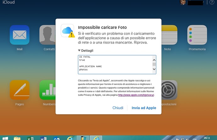217x140 pixels.
Task: Click the details scrollbar up arrow
Action: [154, 60]
